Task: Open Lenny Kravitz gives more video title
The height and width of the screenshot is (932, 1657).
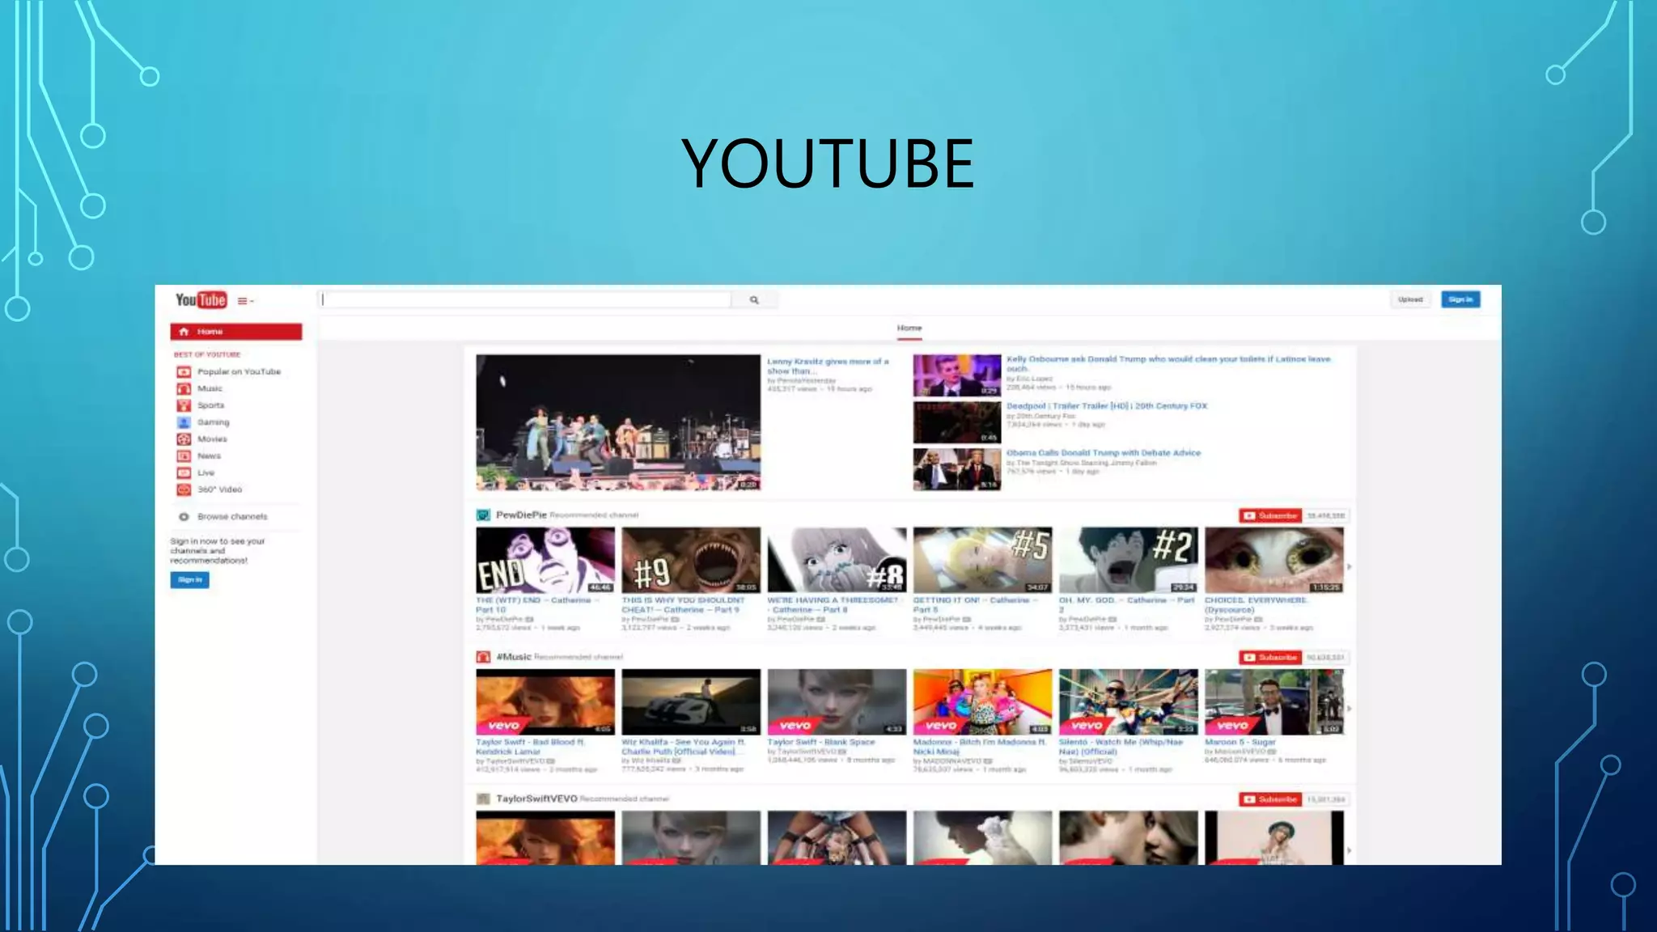Action: pos(828,366)
